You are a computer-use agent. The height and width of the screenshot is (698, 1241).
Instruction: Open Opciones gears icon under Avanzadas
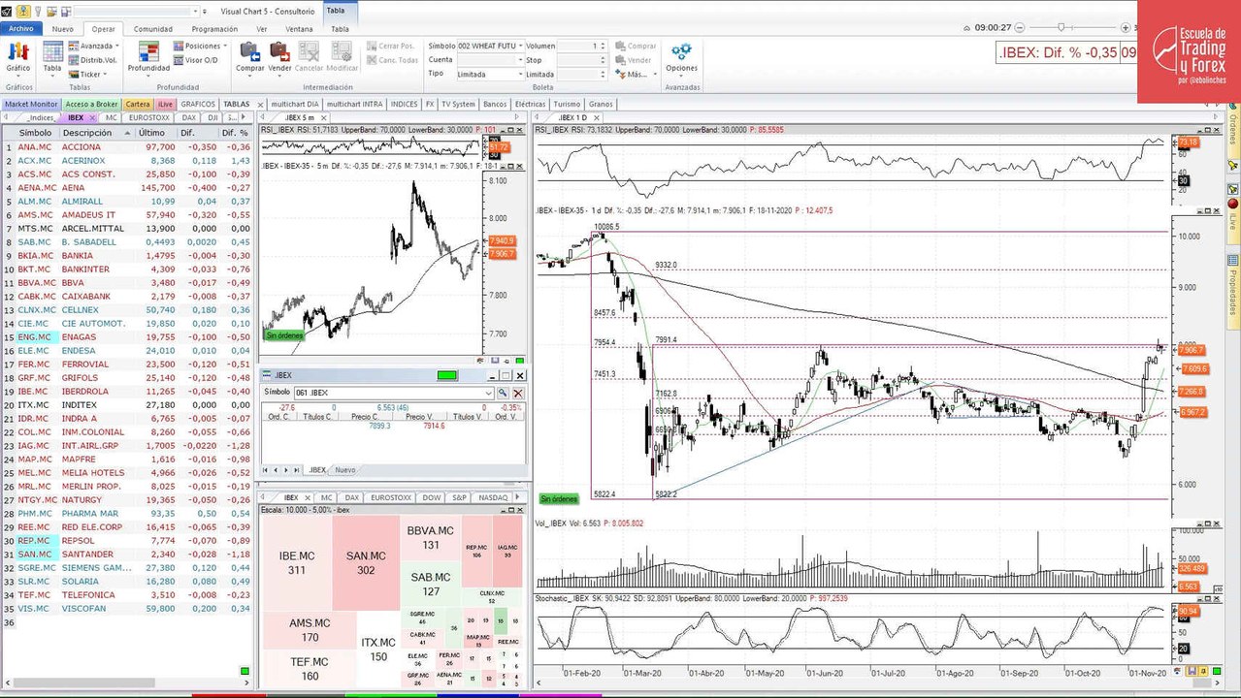pyautogui.click(x=681, y=56)
